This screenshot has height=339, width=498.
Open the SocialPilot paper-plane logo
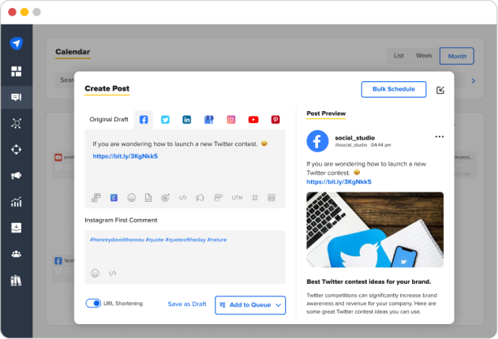[17, 43]
